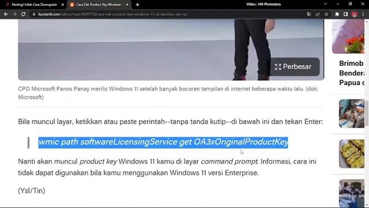Click the '(Ysl/Tin)' author credit
Image resolution: width=369 pixels, height=208 pixels.
pos(32,191)
